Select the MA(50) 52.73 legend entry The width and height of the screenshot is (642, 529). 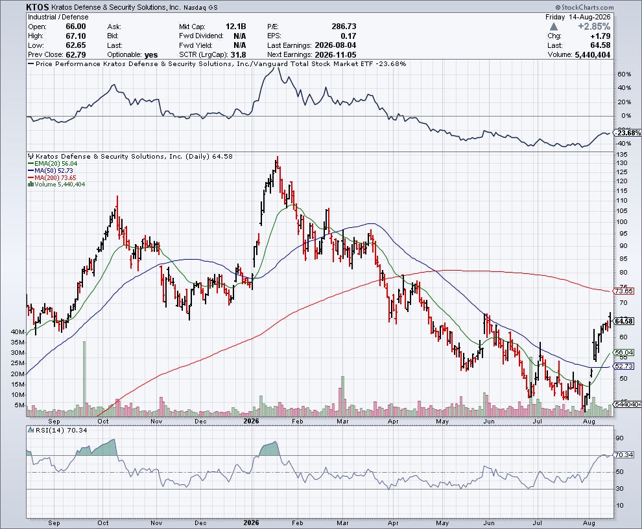pos(51,170)
